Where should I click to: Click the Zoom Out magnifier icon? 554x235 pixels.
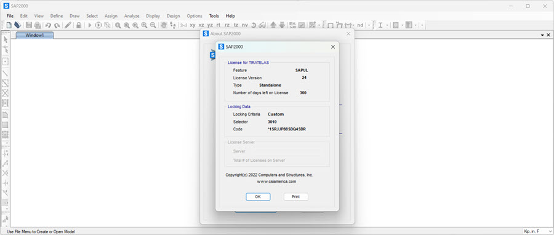click(x=153, y=25)
